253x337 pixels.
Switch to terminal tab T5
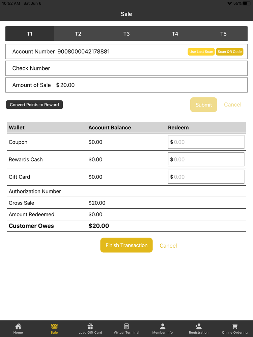[223, 34]
